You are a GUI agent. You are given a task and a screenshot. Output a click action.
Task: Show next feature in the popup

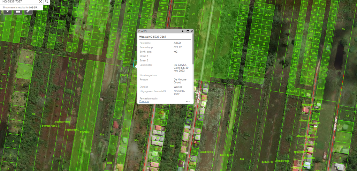pyautogui.click(x=182, y=31)
